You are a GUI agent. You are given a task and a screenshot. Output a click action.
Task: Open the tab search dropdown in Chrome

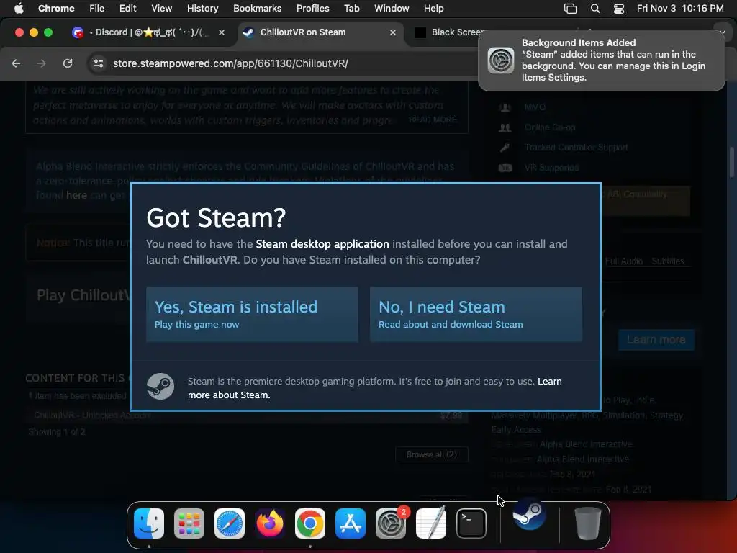(x=723, y=32)
